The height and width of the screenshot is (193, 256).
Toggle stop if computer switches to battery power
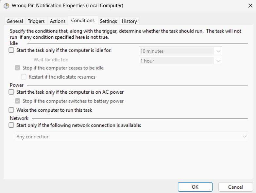[18, 101]
